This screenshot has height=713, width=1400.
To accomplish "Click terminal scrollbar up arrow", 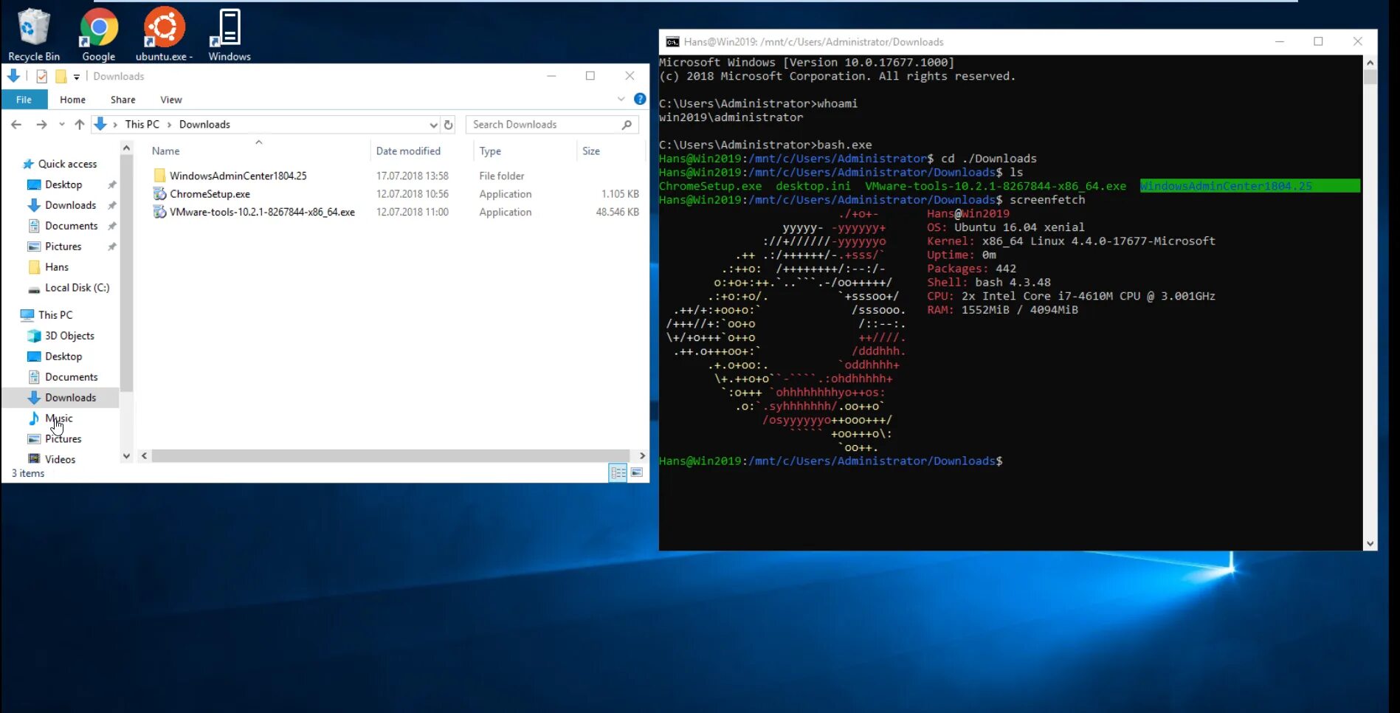I will click(1370, 63).
